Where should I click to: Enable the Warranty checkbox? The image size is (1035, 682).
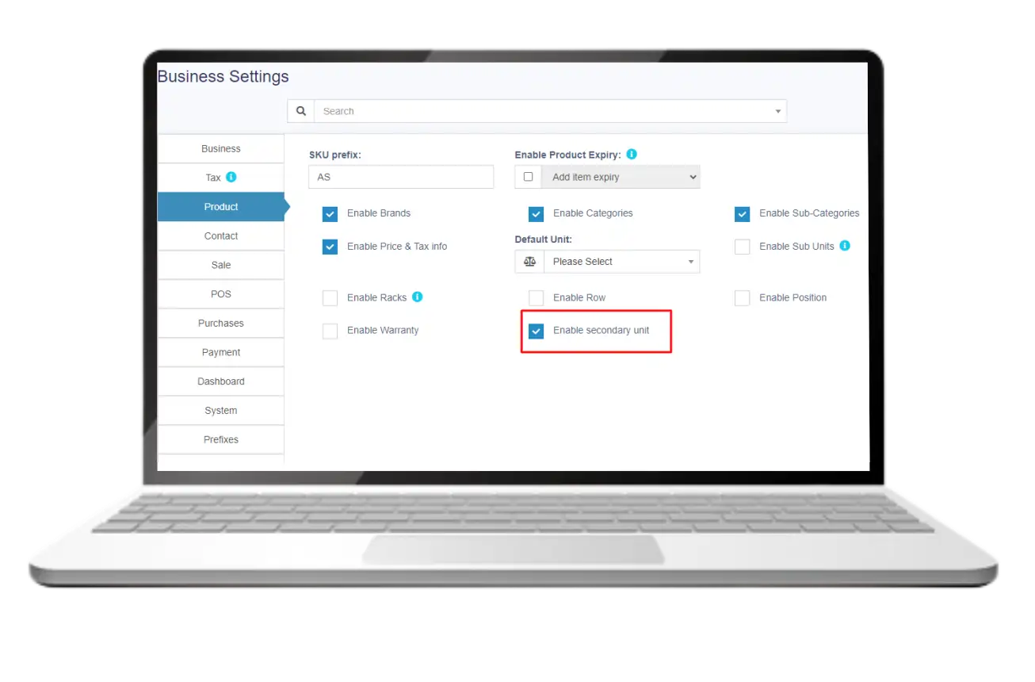coord(330,331)
